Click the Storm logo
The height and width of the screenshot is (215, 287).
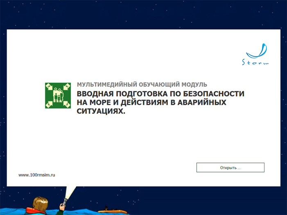[x=256, y=54]
